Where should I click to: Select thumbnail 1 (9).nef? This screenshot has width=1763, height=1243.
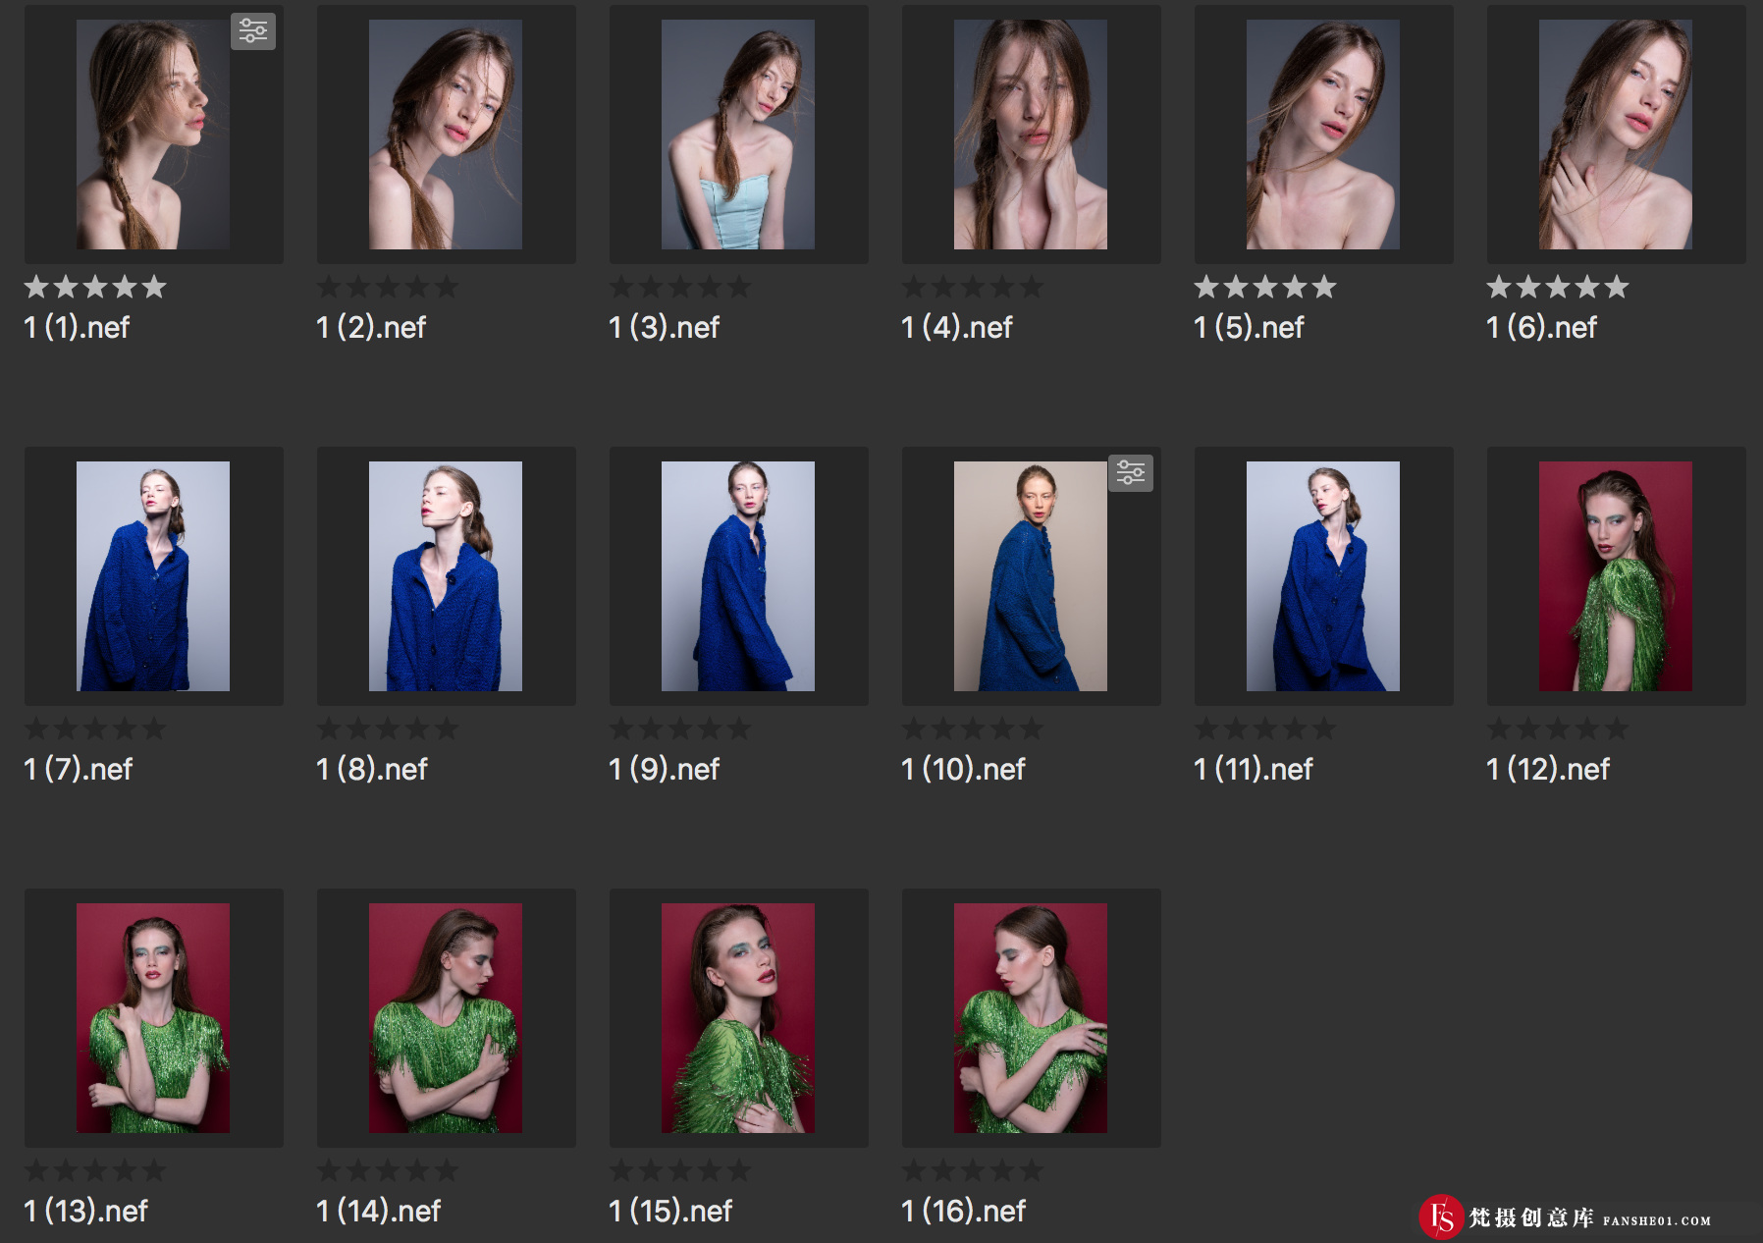(x=738, y=576)
